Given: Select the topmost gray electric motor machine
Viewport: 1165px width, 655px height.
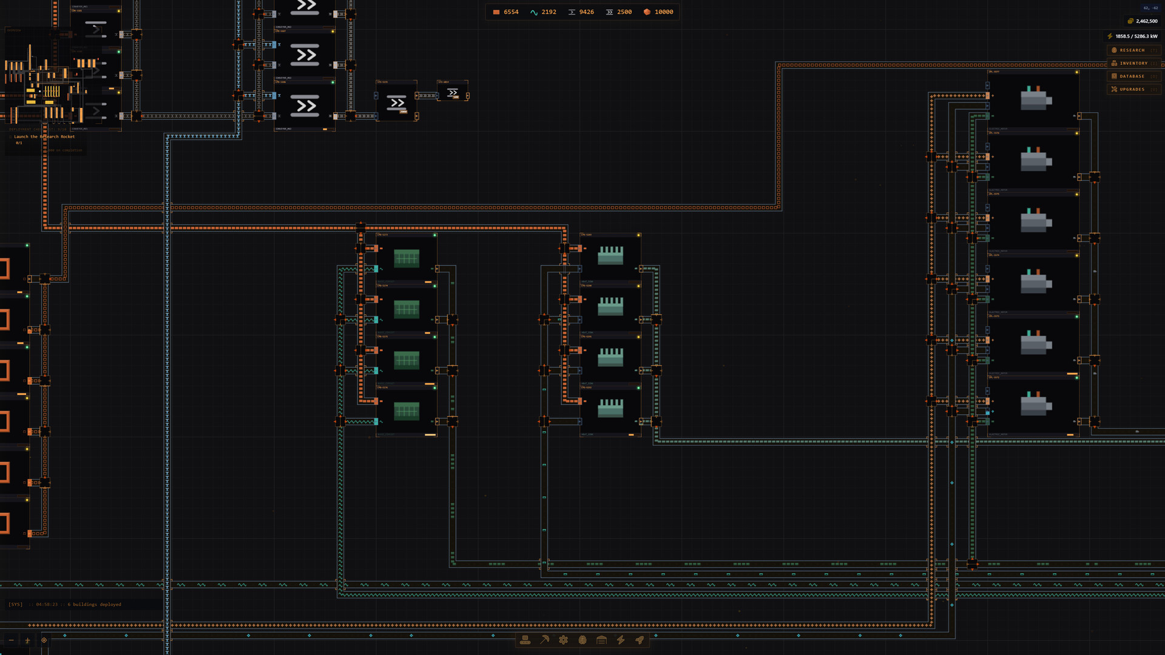Looking at the screenshot, I should coord(1034,99).
